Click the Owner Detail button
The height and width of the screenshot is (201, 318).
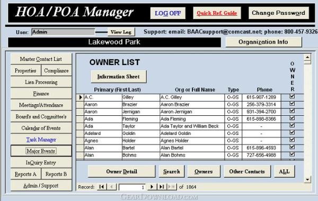pos(121,171)
